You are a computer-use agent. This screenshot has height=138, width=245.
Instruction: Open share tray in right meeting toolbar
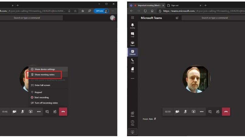[193, 112]
